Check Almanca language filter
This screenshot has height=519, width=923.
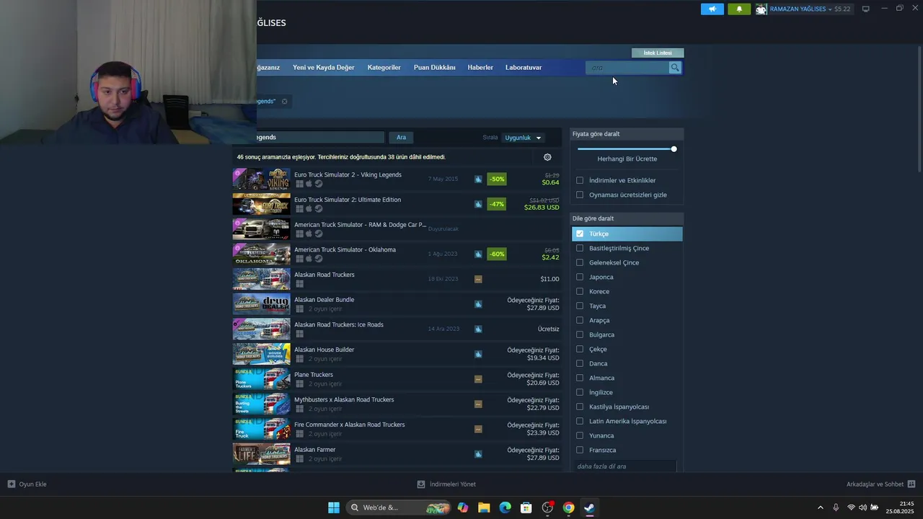pos(580,378)
